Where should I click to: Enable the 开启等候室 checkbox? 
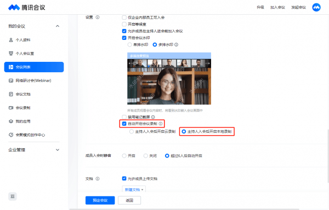pyautogui.click(x=124, y=24)
